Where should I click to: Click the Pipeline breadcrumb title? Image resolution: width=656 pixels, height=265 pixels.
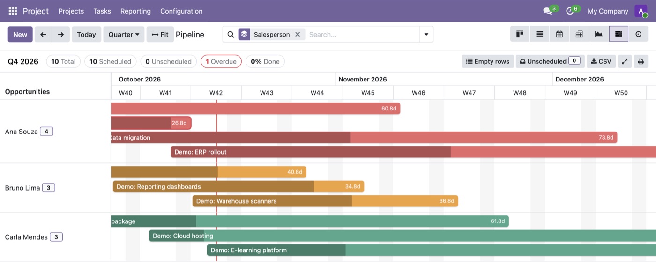coord(190,34)
